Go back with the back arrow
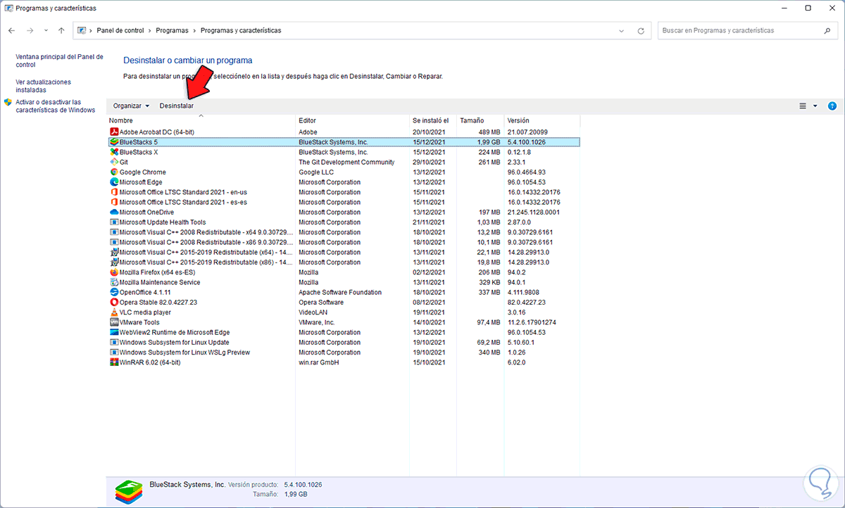 [x=12, y=31]
